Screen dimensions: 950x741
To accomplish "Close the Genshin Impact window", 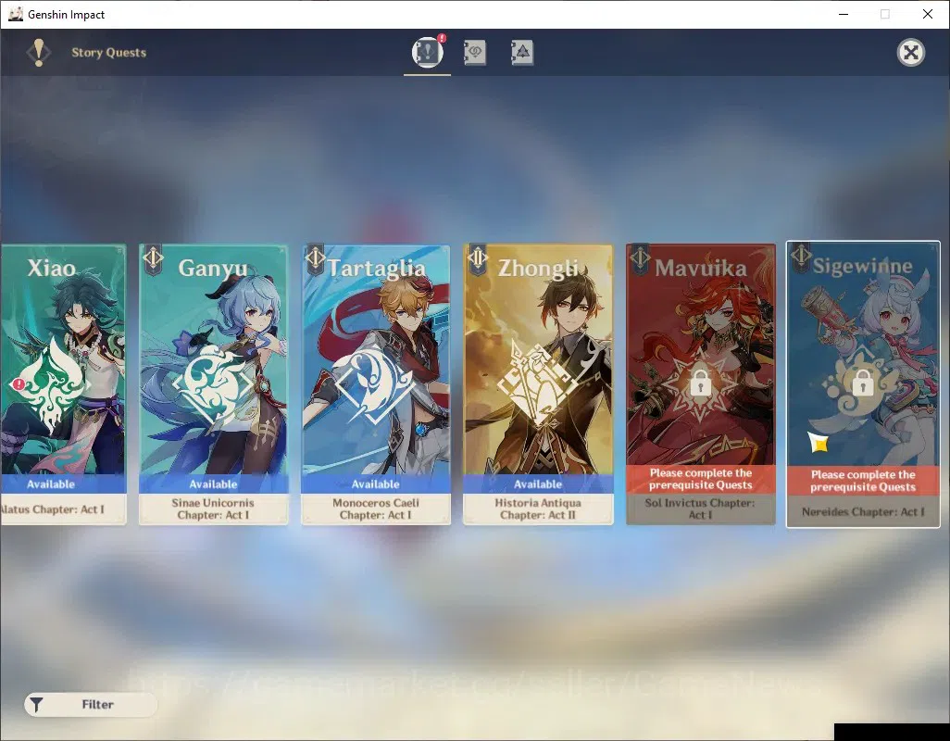I will click(x=928, y=14).
